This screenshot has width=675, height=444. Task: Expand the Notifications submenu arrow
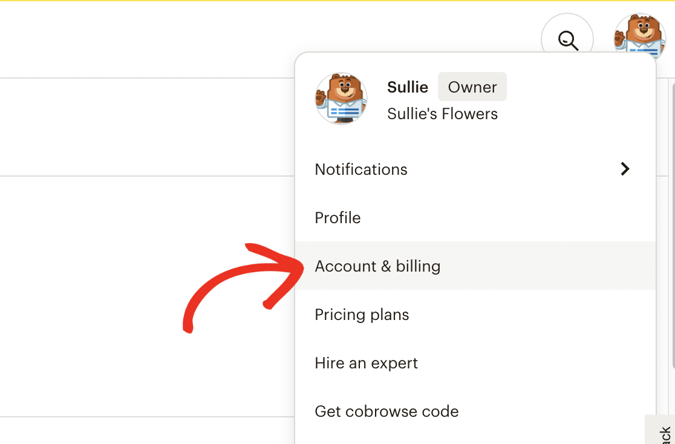coord(625,169)
